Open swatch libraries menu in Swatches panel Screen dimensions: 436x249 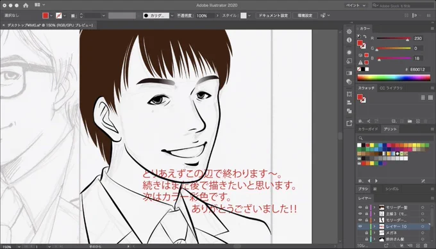[360, 121]
